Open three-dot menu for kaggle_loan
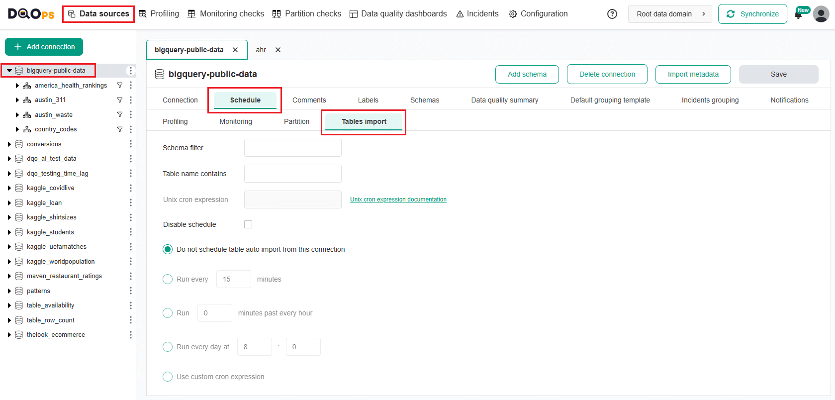 [131, 202]
